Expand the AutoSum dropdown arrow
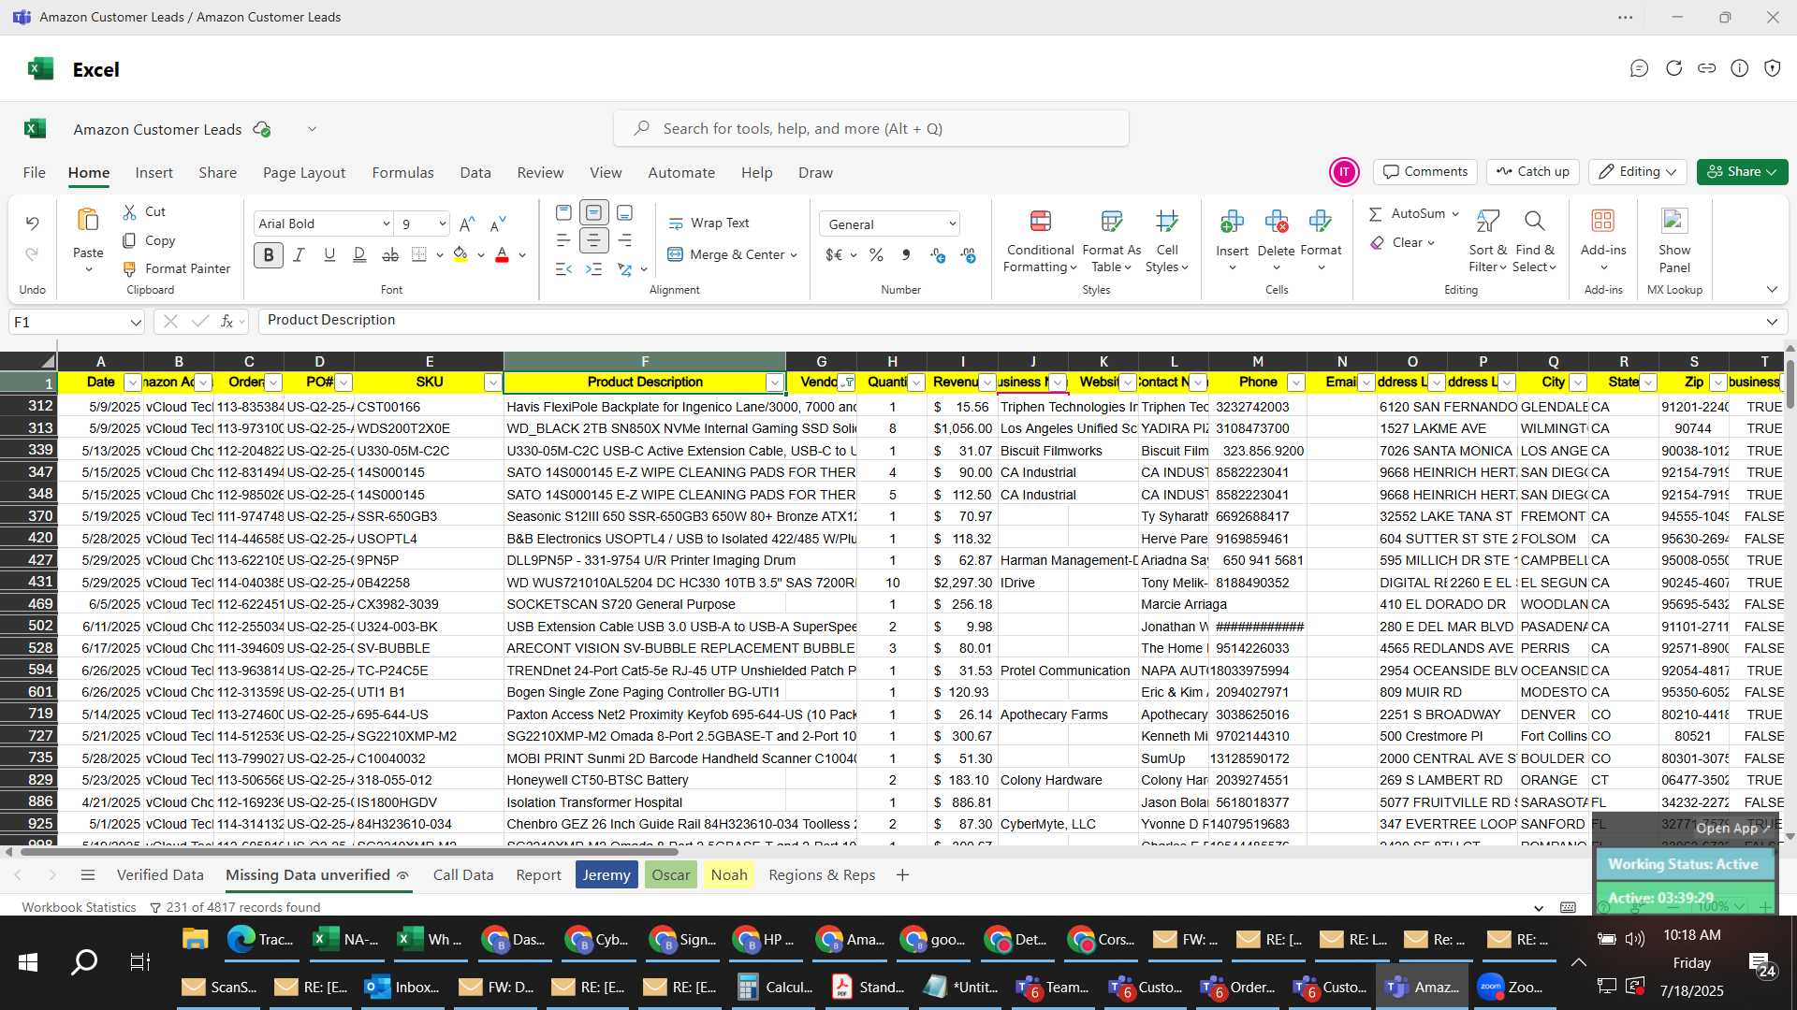 point(1455,214)
